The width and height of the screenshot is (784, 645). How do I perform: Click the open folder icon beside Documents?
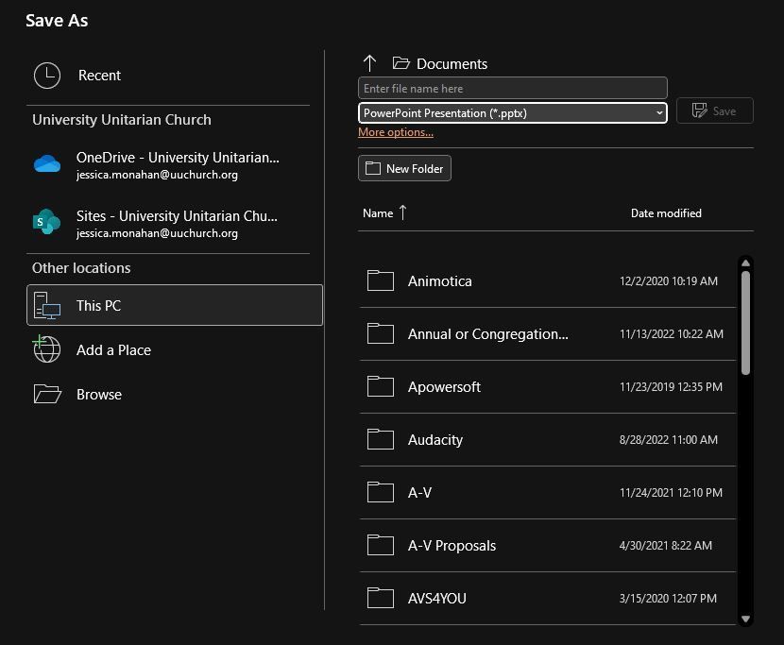pos(401,63)
